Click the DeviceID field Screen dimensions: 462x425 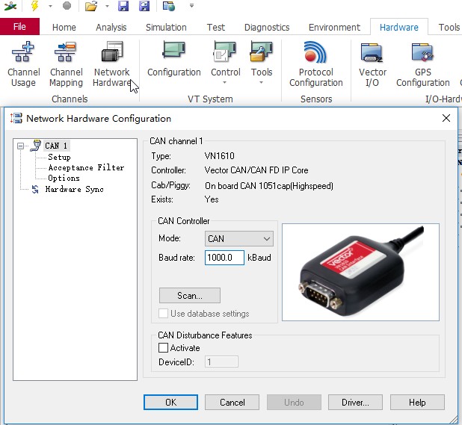tap(221, 362)
